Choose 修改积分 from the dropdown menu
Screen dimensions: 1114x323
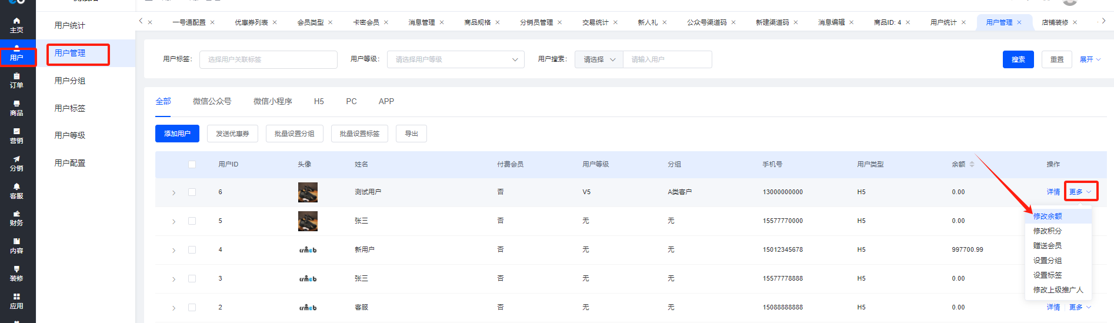tap(1047, 231)
